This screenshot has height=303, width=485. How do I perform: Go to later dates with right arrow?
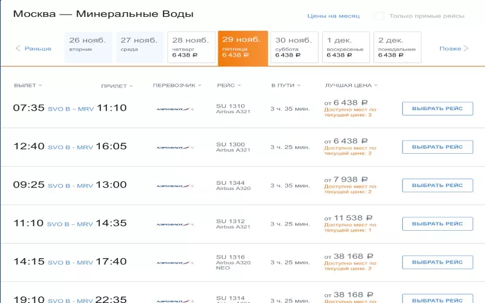point(466,48)
